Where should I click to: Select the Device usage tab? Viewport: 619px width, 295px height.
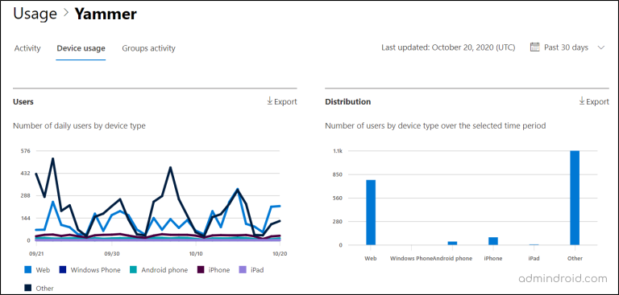(81, 48)
